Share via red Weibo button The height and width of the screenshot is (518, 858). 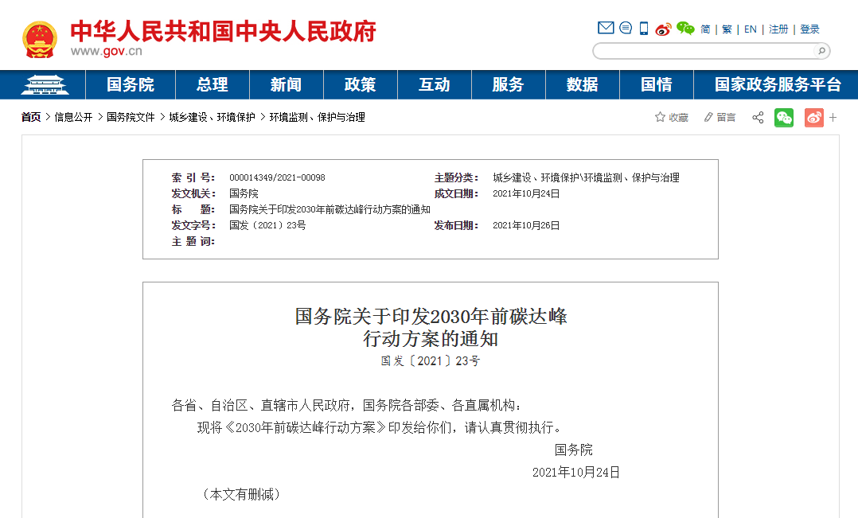click(813, 118)
